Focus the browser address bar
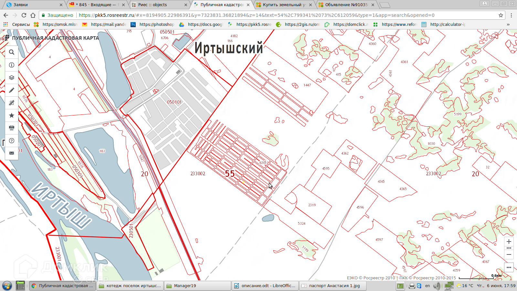The image size is (517, 291). click(x=271, y=15)
